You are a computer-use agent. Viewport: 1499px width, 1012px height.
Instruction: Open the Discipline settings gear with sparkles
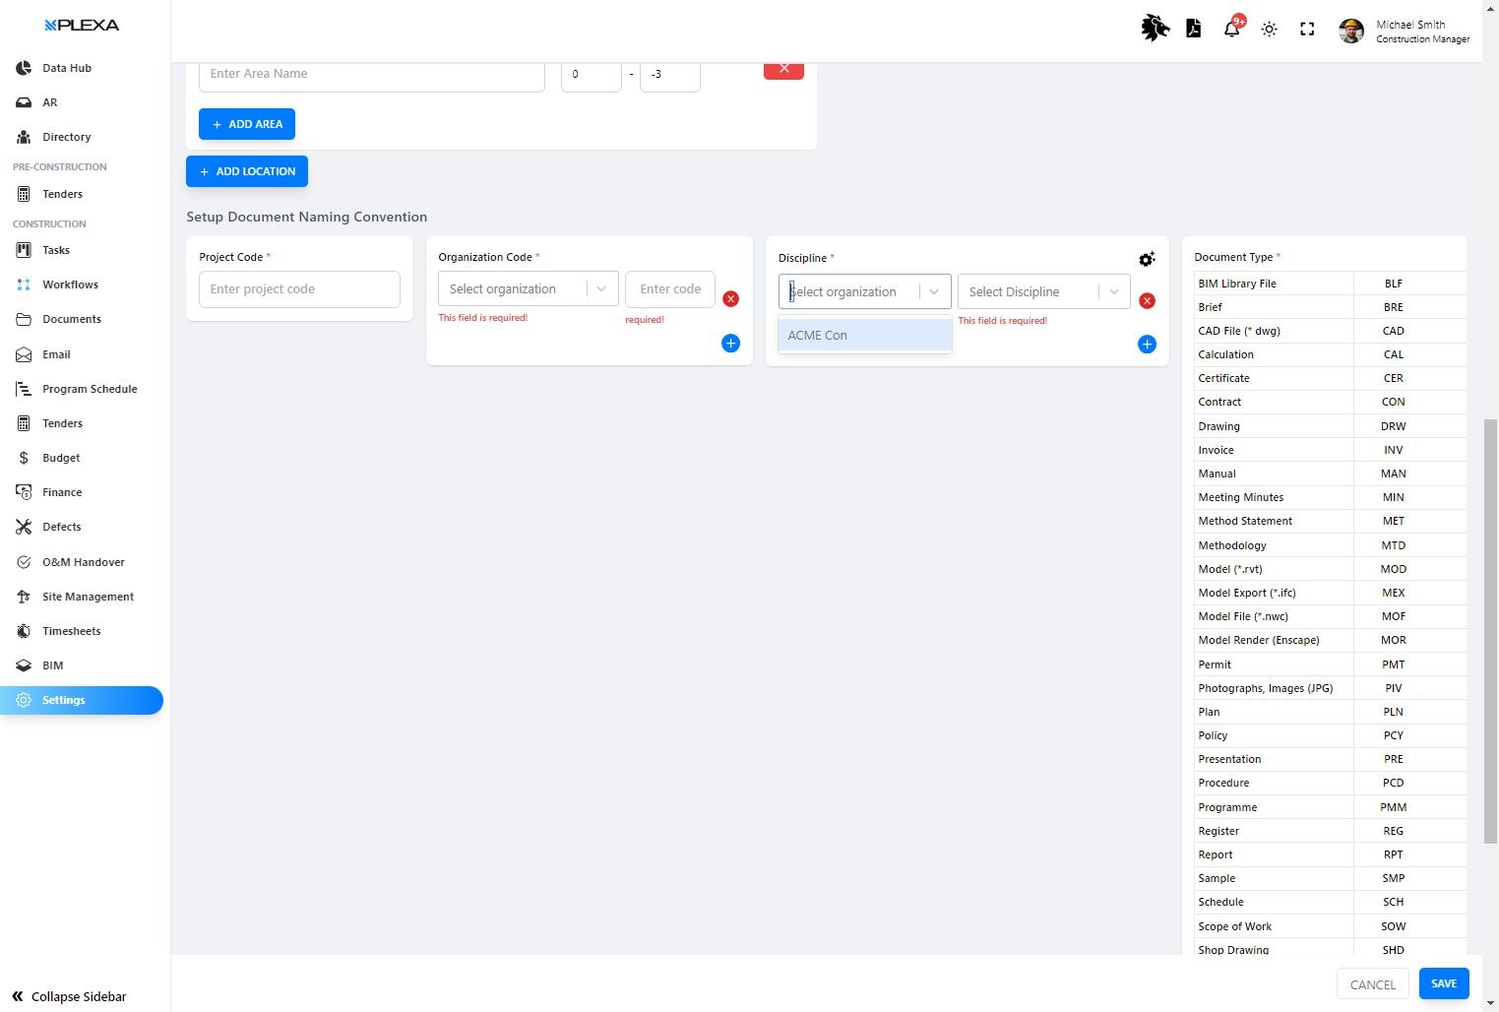tap(1147, 259)
